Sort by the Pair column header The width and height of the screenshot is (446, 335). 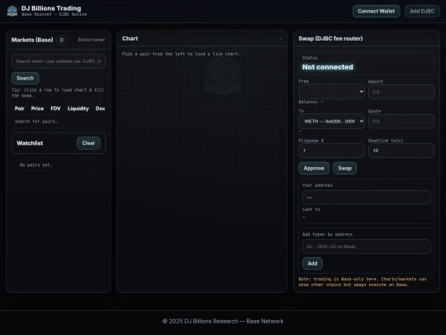pyautogui.click(x=19, y=108)
